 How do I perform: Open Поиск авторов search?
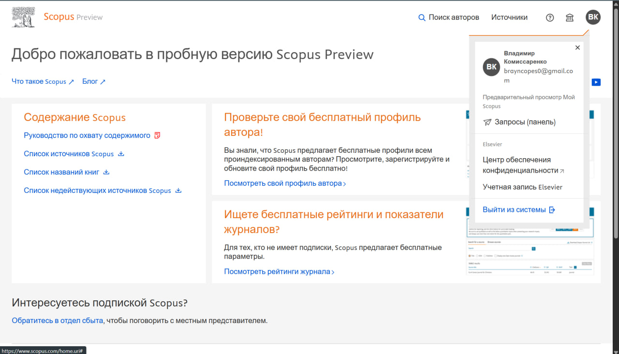448,17
